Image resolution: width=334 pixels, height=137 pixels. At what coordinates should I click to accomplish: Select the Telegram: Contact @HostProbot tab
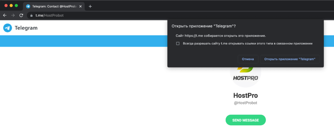point(54,6)
